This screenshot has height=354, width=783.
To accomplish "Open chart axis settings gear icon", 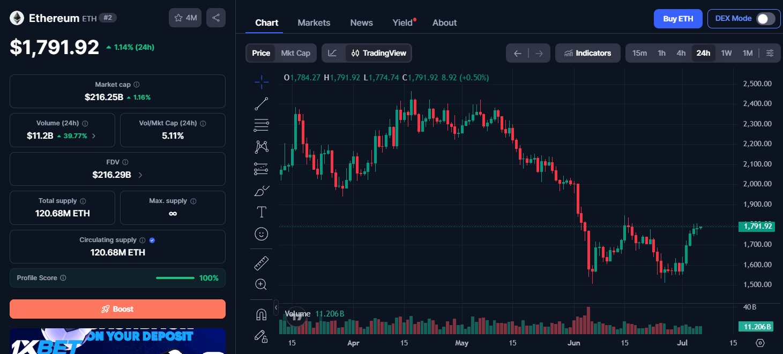I will pyautogui.click(x=760, y=343).
